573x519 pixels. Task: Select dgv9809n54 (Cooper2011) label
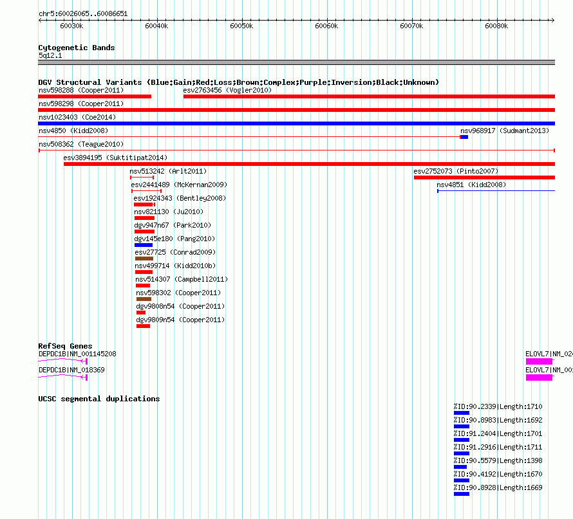tap(180, 320)
